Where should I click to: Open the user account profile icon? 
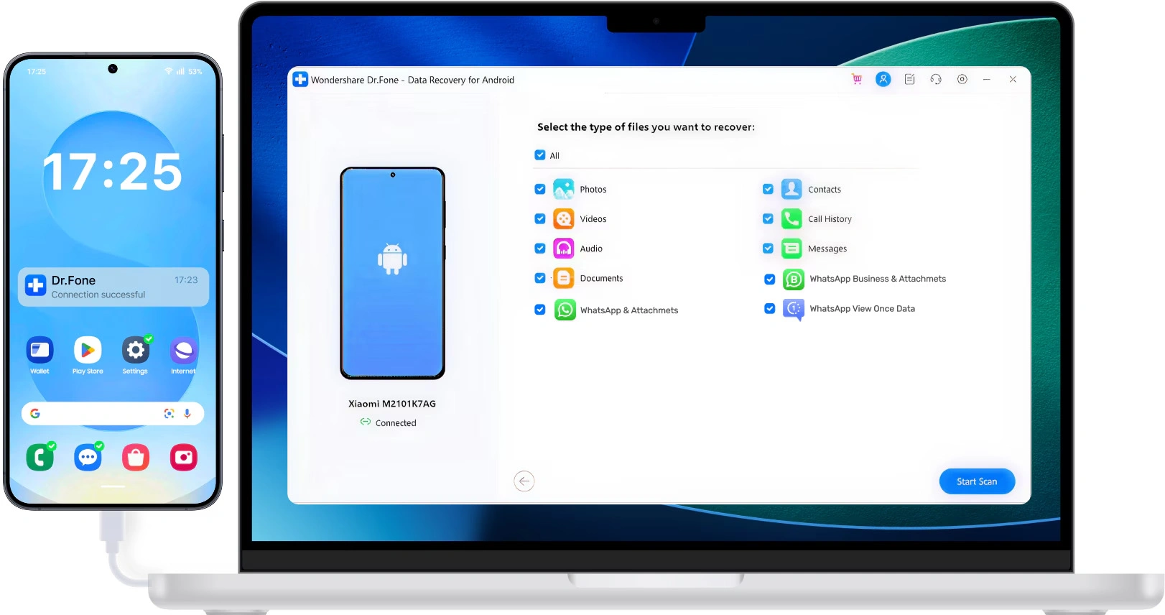pyautogui.click(x=883, y=80)
